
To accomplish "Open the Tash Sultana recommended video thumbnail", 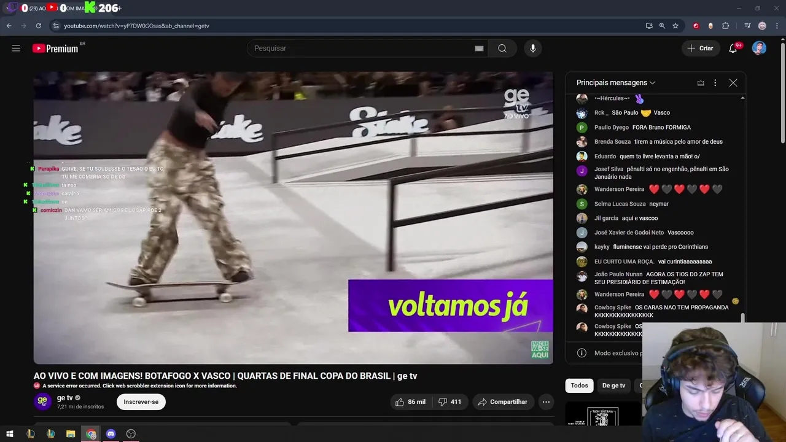I will pyautogui.click(x=603, y=414).
